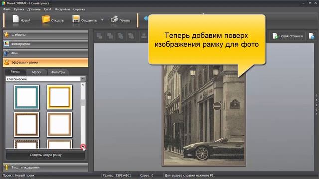Select the teal frame thumbnail

[26, 97]
